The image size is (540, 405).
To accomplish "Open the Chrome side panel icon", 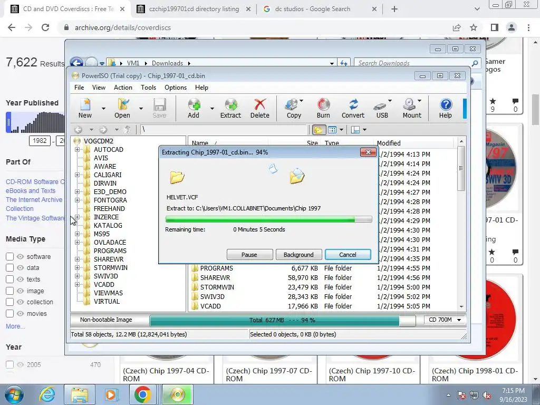I will [495, 27].
